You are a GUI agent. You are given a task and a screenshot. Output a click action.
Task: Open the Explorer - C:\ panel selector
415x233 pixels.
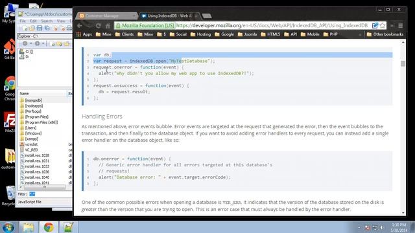point(45,36)
